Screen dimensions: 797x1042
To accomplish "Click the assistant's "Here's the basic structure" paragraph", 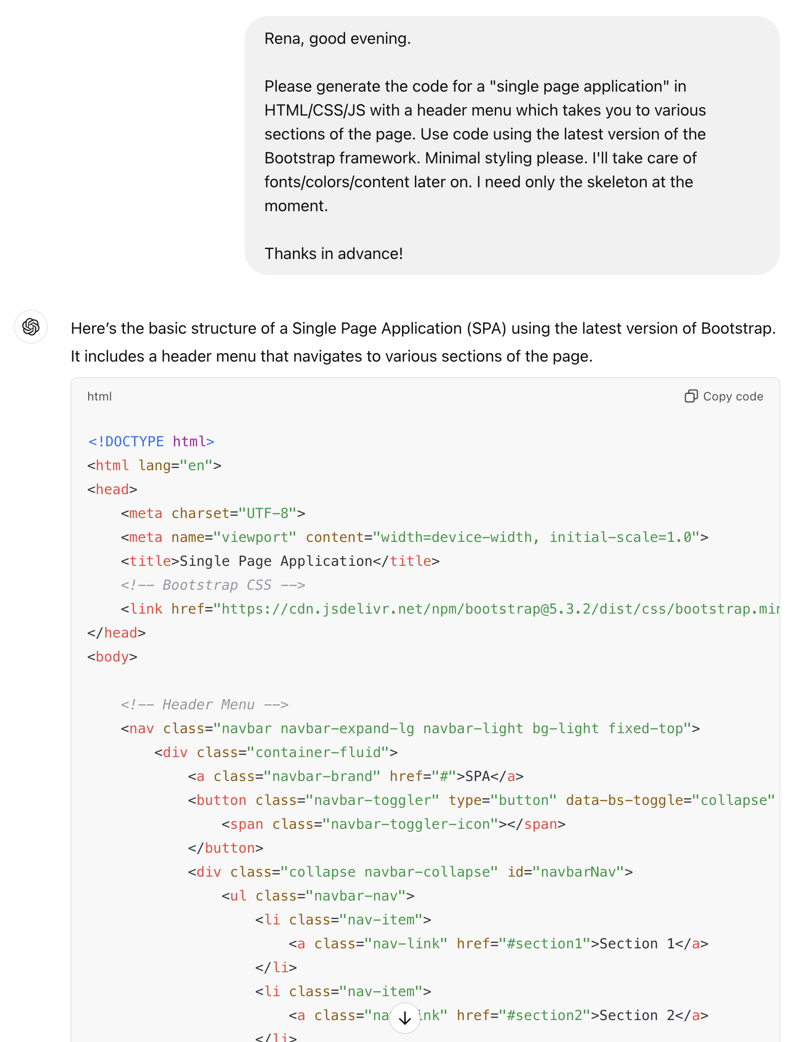I will 423,342.
